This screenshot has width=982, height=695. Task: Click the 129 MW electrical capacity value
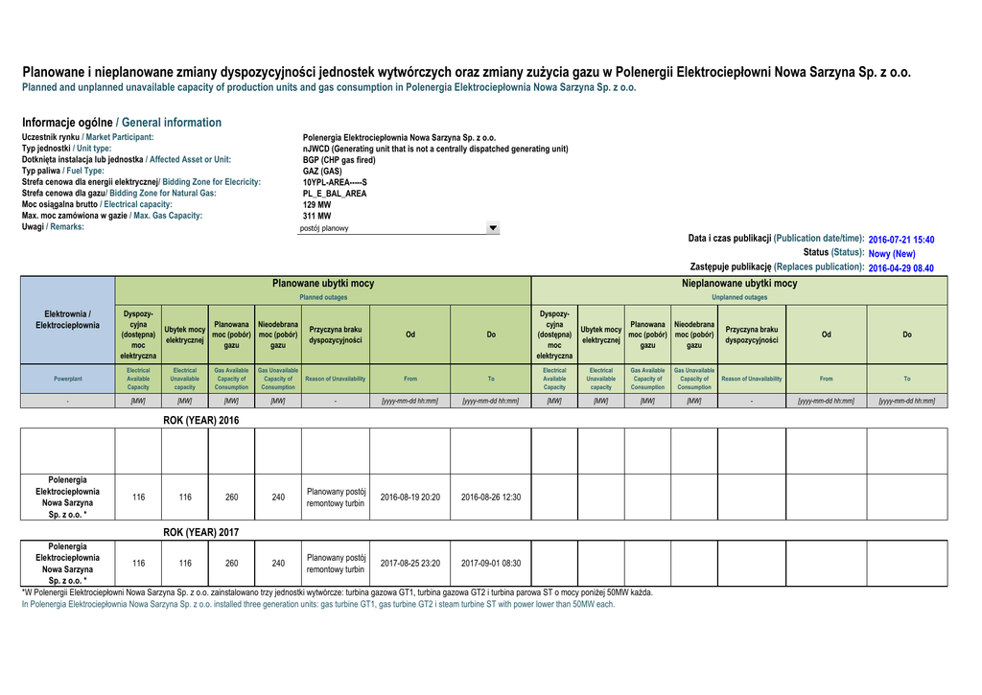pos(316,205)
